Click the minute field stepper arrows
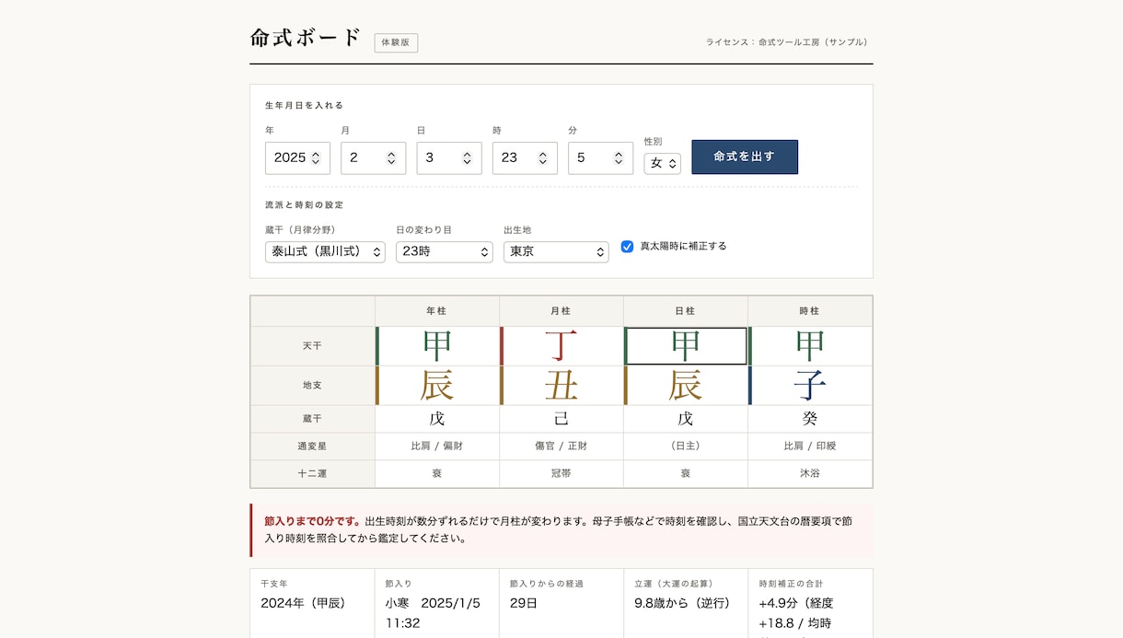This screenshot has height=638, width=1123. point(619,157)
